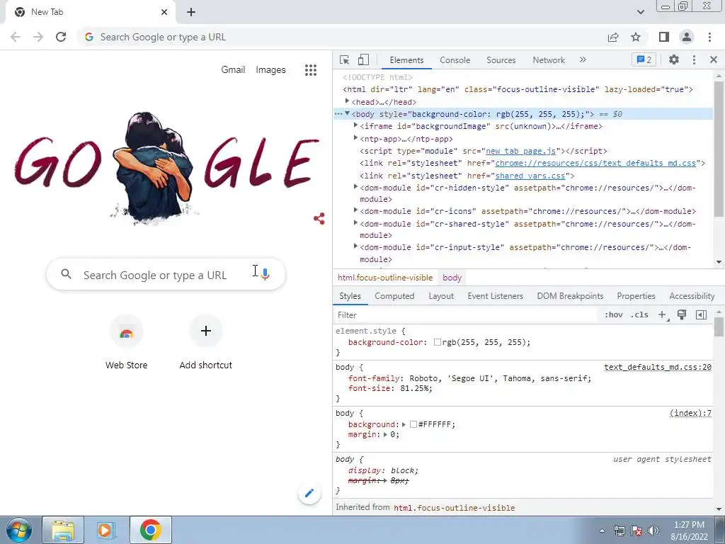Switch to the Console tab
The width and height of the screenshot is (725, 544).
[x=455, y=60]
